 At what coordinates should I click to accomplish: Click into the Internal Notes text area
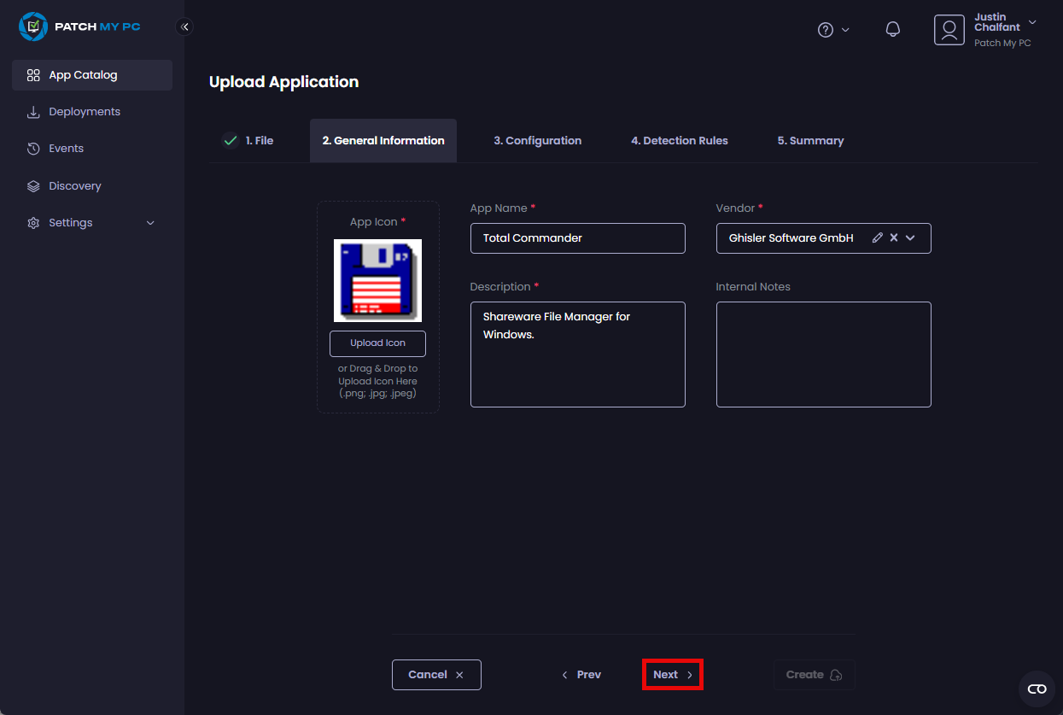[x=823, y=355]
